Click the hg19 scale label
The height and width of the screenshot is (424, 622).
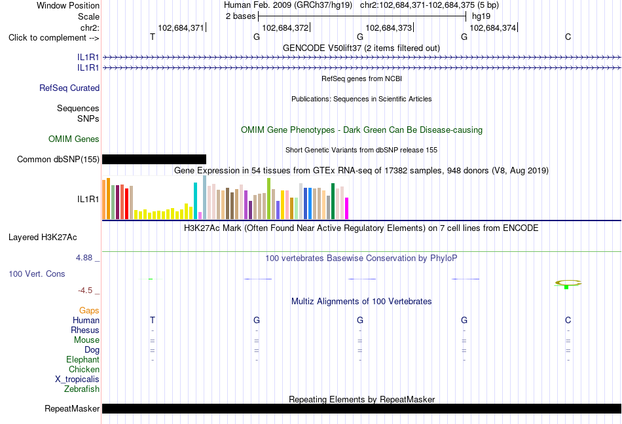pos(481,16)
